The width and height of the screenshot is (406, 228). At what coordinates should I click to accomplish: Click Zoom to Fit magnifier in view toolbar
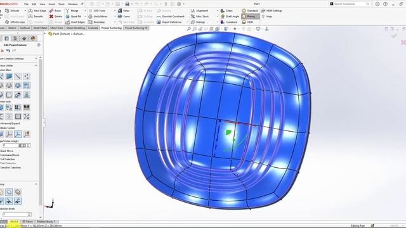point(189,29)
